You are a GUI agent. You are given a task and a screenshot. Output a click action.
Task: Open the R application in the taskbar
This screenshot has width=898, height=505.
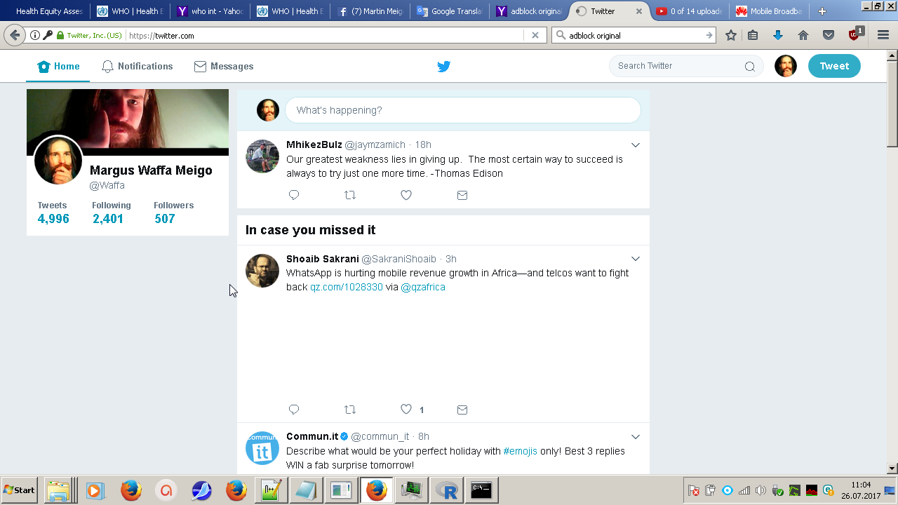click(x=445, y=490)
